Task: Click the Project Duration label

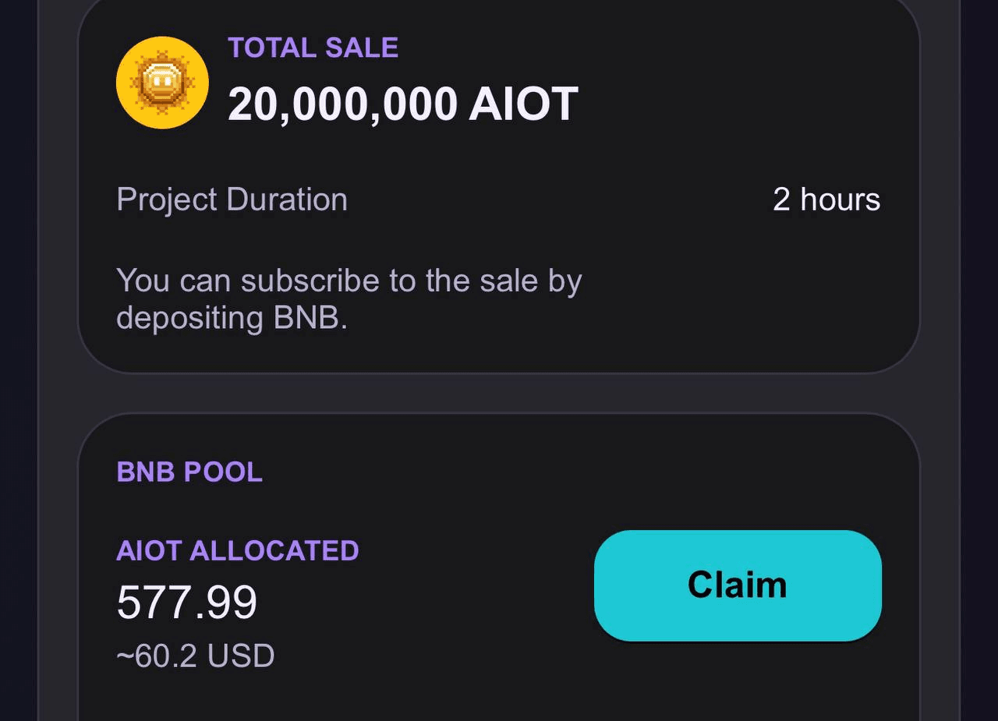Action: (x=232, y=200)
